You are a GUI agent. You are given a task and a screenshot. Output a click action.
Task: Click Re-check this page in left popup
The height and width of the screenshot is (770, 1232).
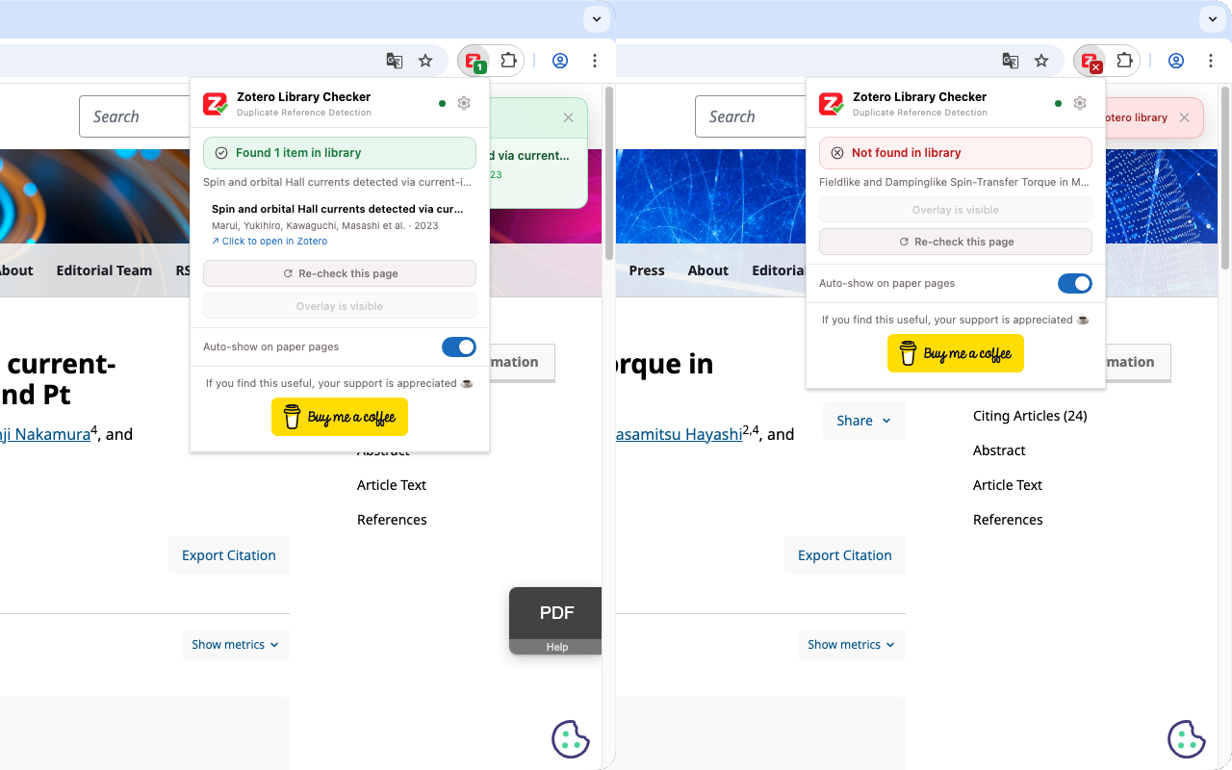[340, 273]
